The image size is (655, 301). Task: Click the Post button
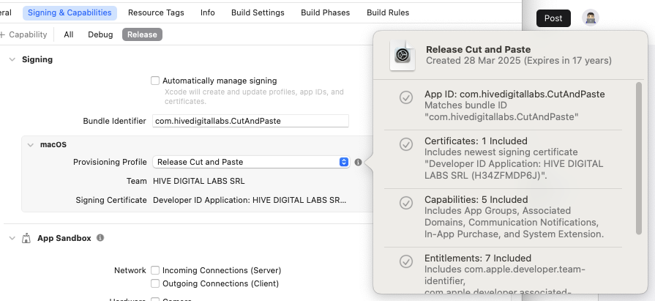(x=553, y=18)
